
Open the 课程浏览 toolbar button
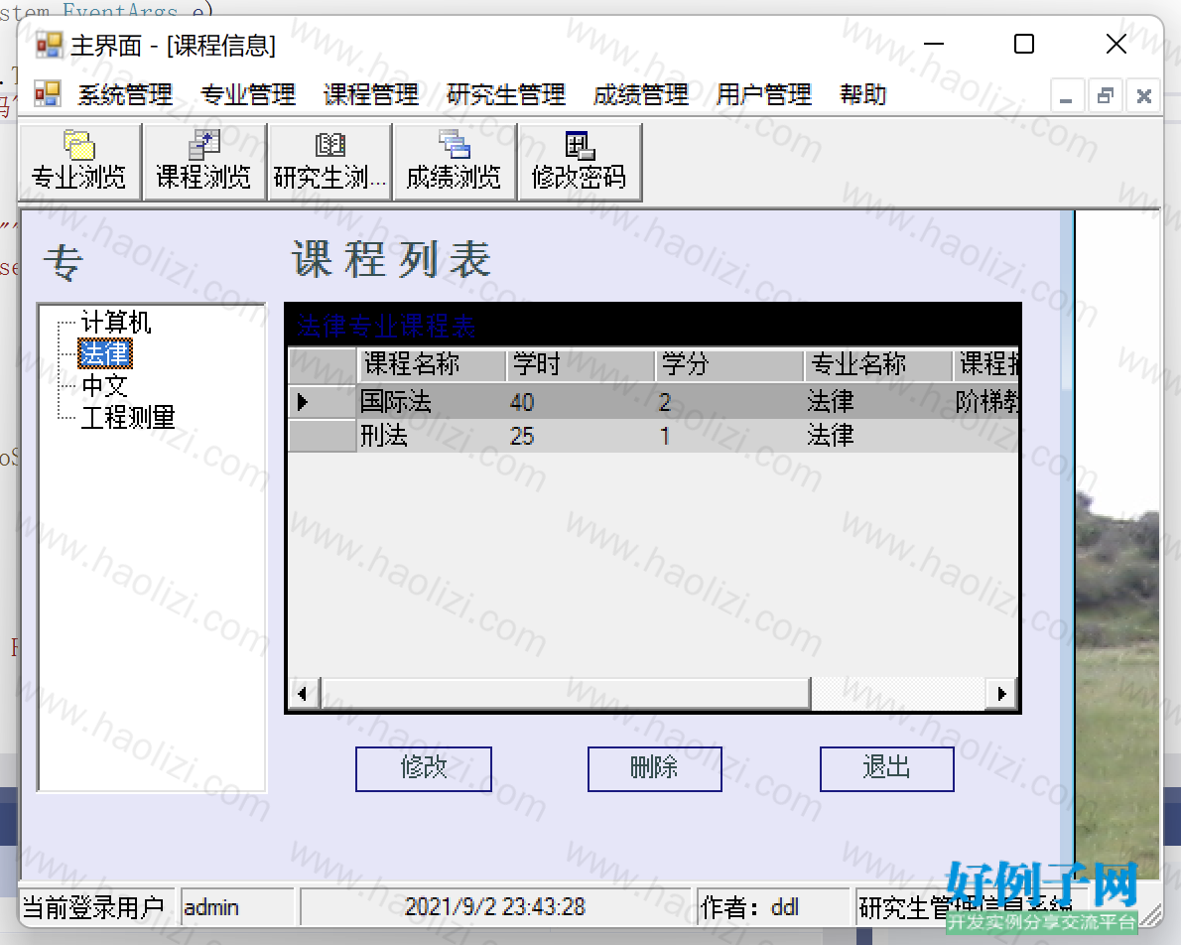click(204, 162)
